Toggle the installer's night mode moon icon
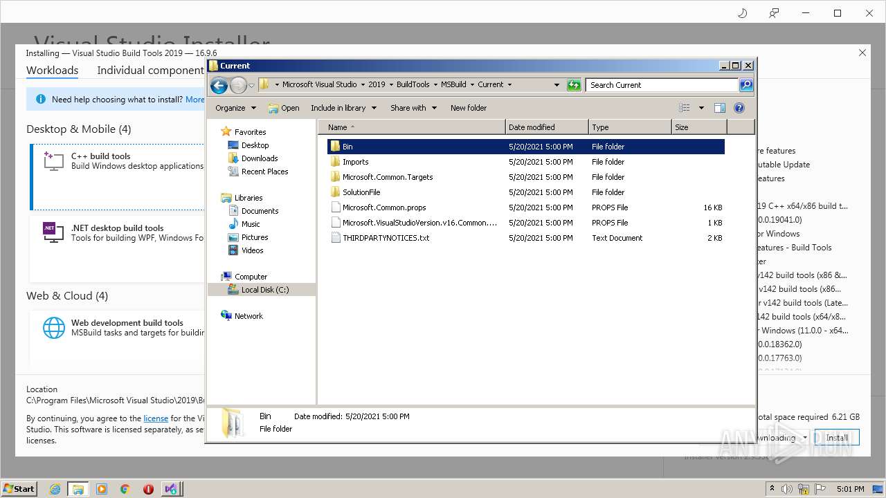This screenshot has width=886, height=498. click(x=743, y=13)
